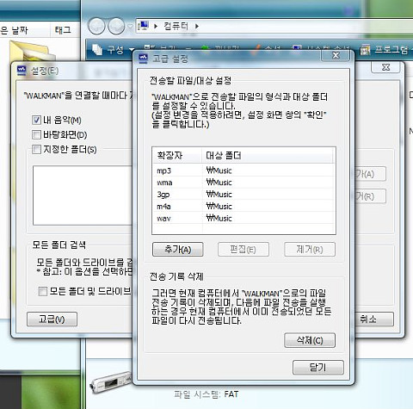Click the ₩Music target folder for wav
Image resolution: width=413 pixels, height=409 pixels.
pos(219,218)
